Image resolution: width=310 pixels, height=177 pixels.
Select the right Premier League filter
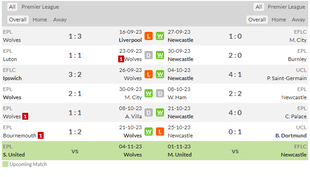286,7
